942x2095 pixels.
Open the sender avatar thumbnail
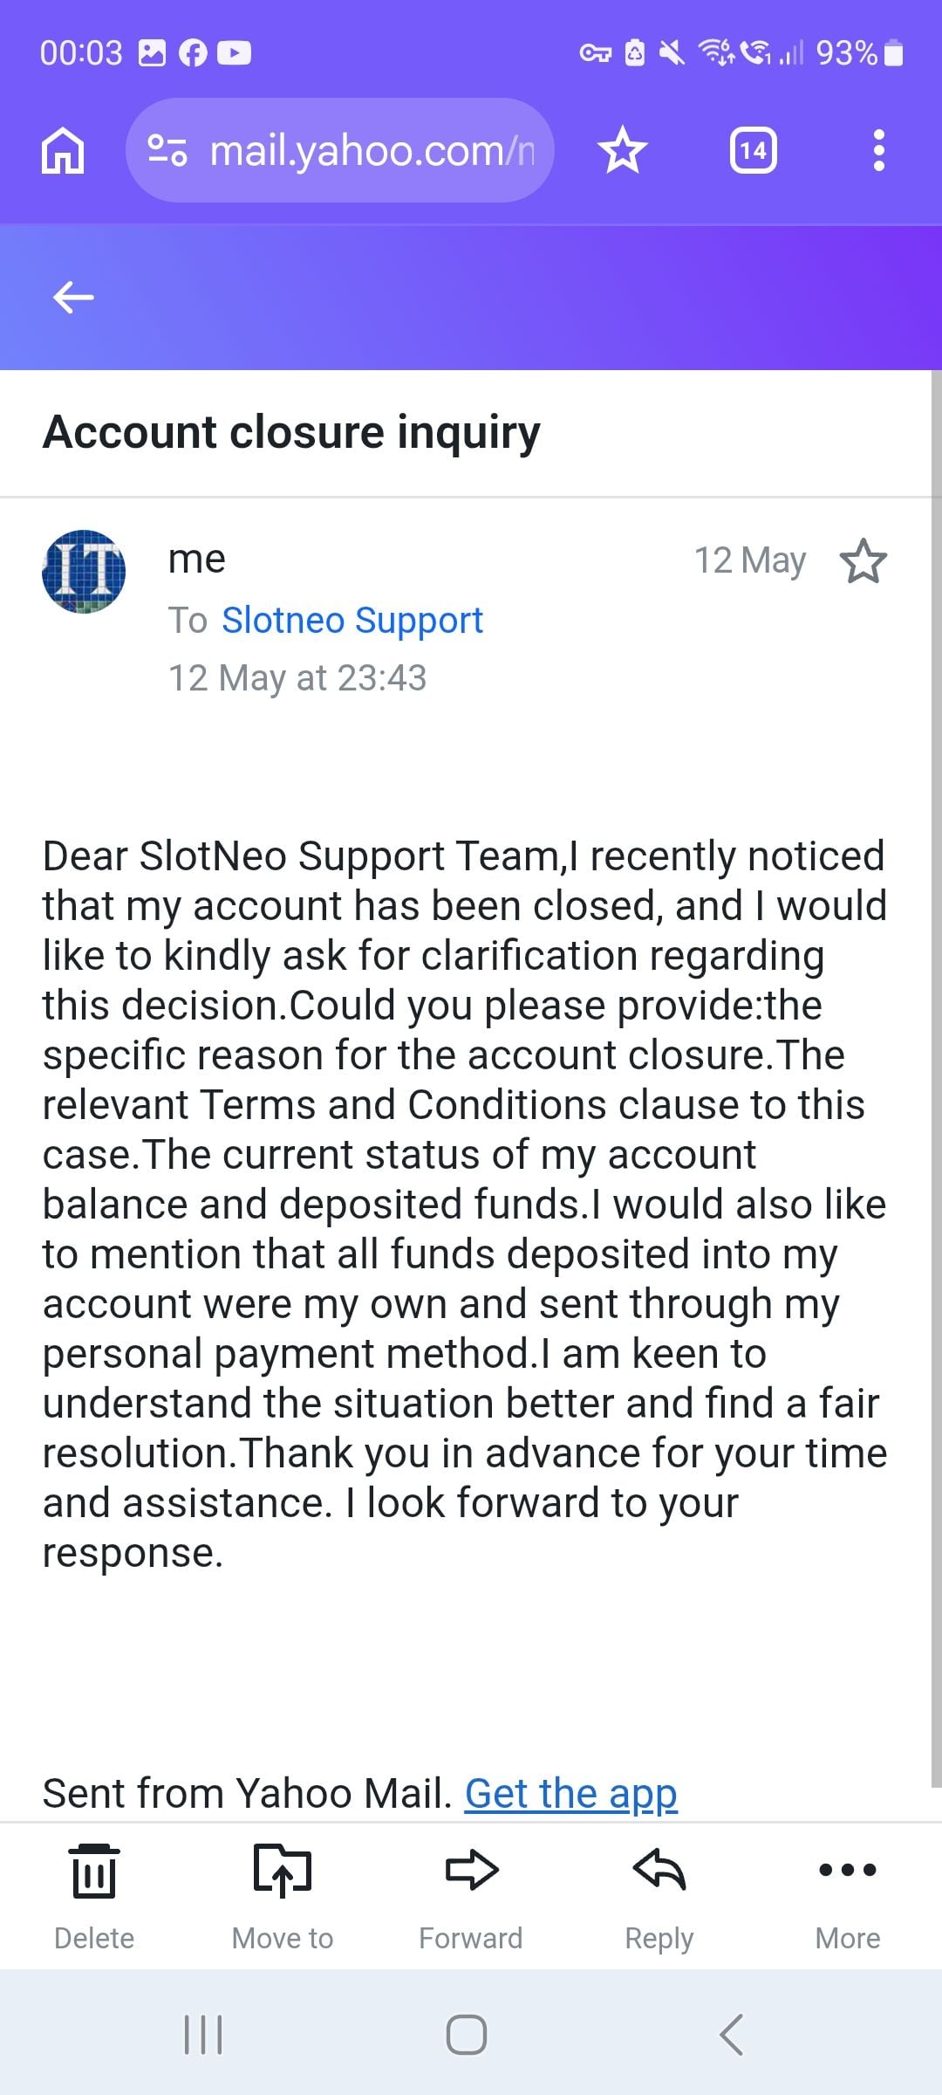84,572
